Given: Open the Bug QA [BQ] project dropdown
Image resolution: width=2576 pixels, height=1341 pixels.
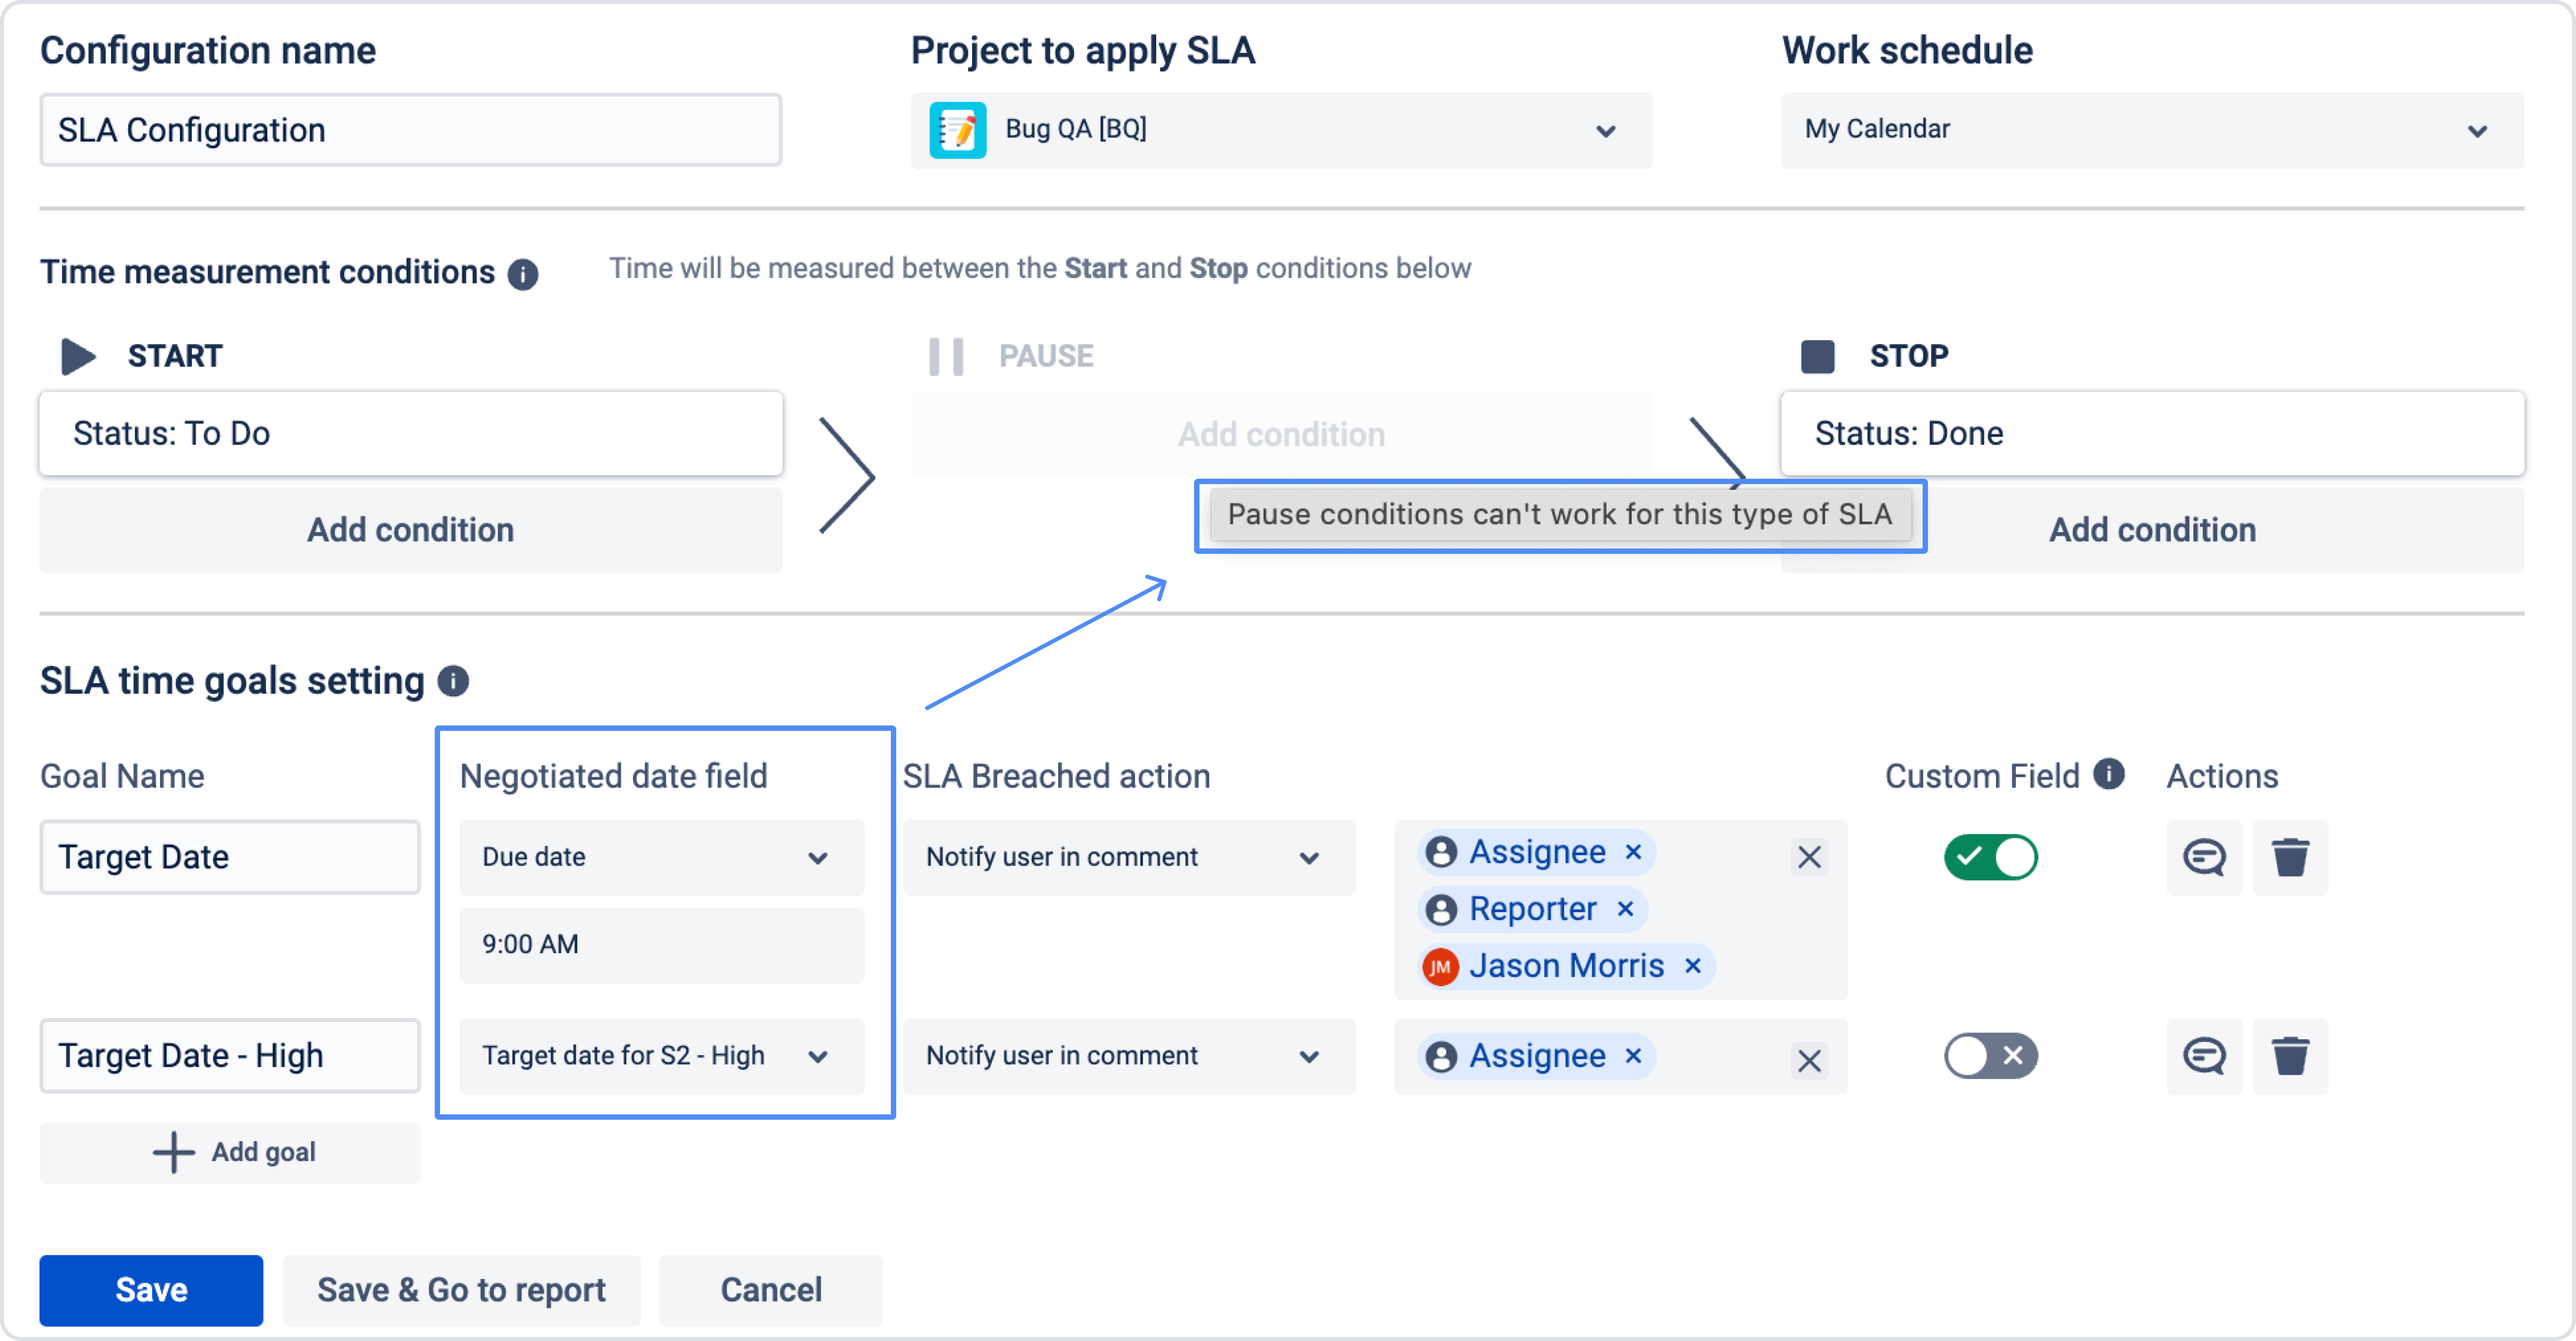Looking at the screenshot, I should (1280, 130).
